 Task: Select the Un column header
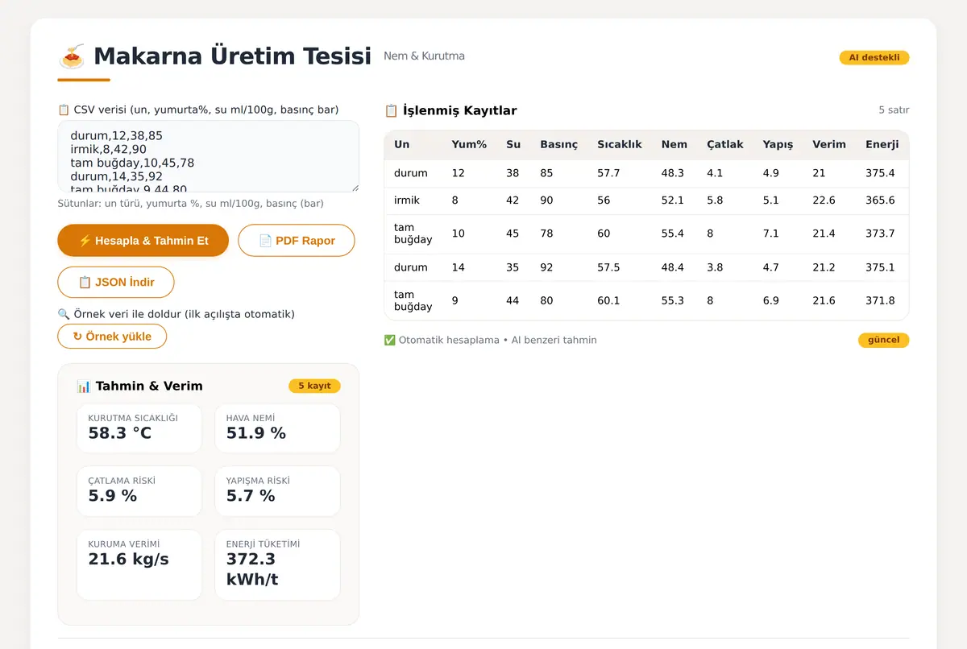401,144
